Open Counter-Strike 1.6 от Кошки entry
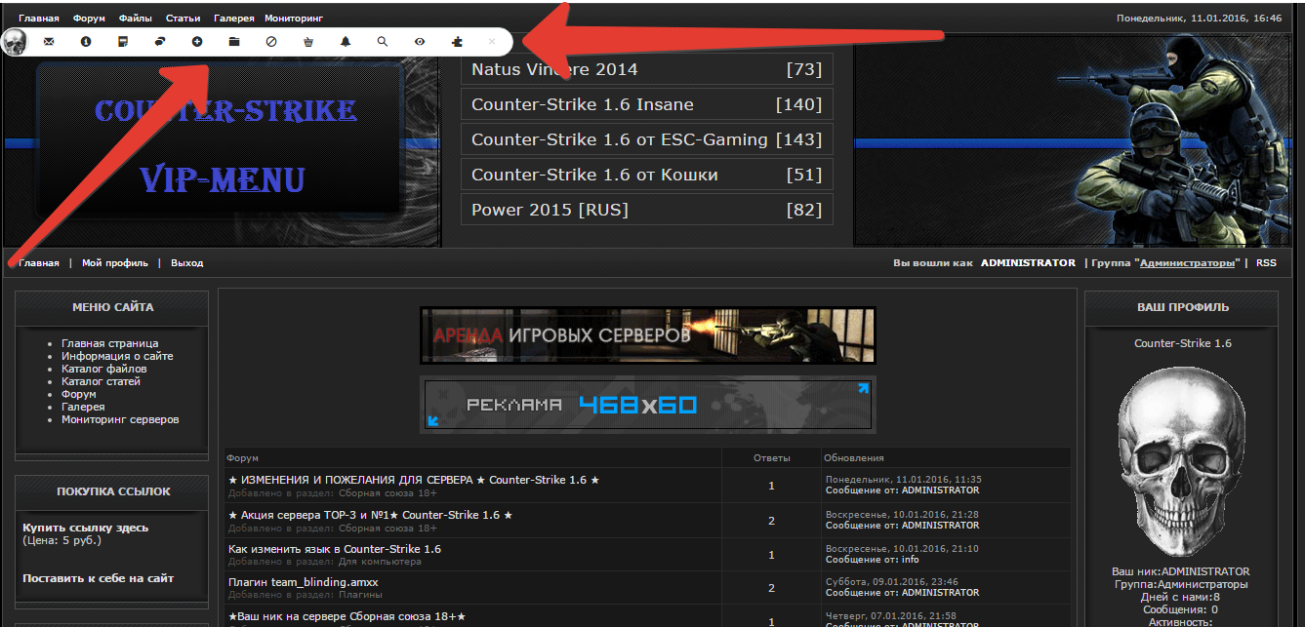The width and height of the screenshot is (1305, 627). click(x=647, y=175)
